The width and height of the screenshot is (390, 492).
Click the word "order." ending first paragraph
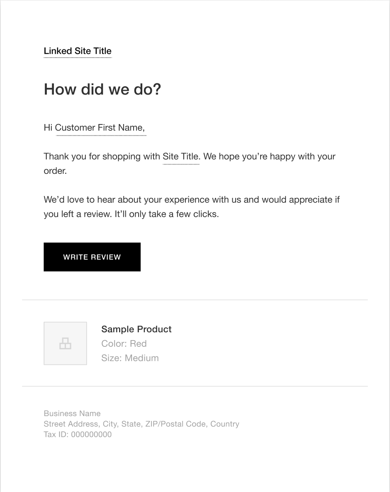coord(55,171)
